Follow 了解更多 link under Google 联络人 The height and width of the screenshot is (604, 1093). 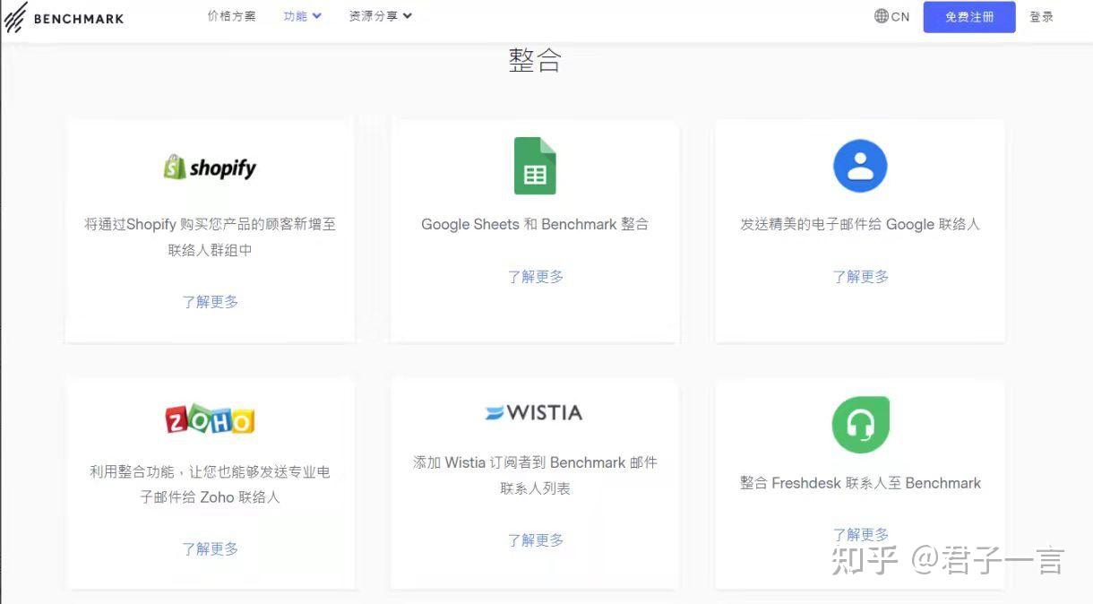click(x=861, y=277)
